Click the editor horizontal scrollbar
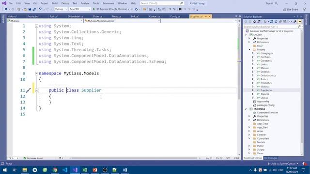Image resolution: width=310 pixels, height=174 pixels. (x=135, y=158)
